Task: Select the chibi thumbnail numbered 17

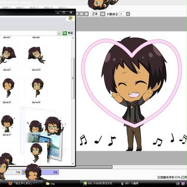Action: pos(7,124)
